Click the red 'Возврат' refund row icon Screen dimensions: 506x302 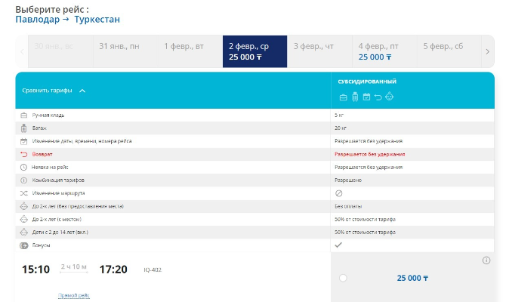click(24, 154)
